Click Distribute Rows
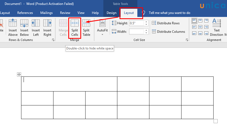The image size is (227, 127). pos(166,23)
